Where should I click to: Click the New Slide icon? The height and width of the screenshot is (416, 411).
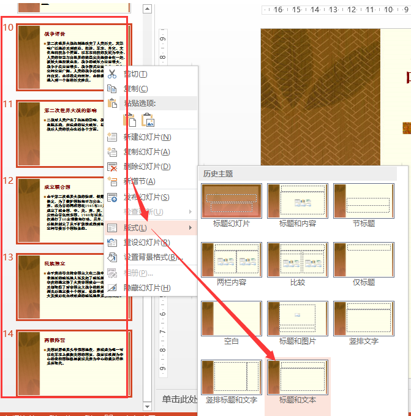112,137
